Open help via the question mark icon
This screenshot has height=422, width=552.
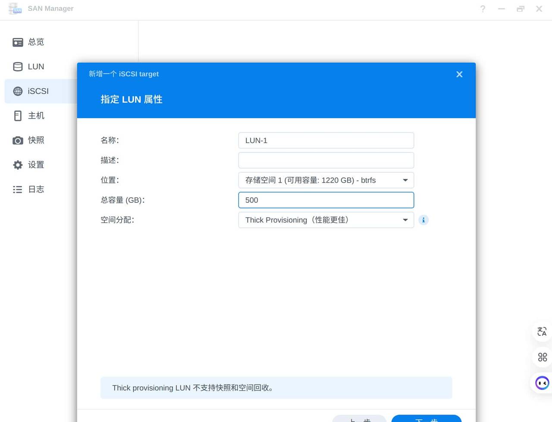tap(483, 9)
